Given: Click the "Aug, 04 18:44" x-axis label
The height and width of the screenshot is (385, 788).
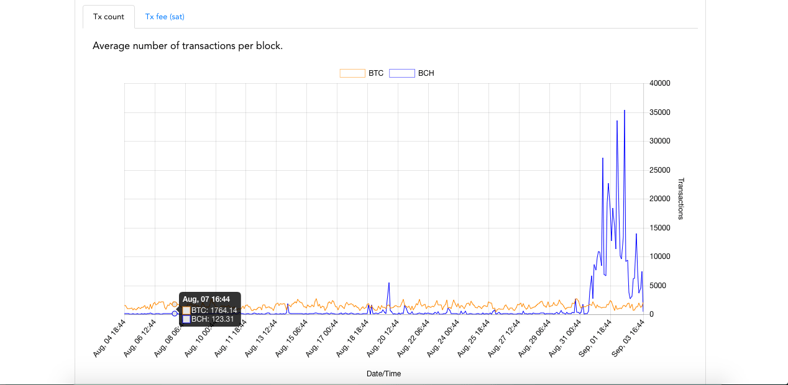Looking at the screenshot, I should (110, 338).
